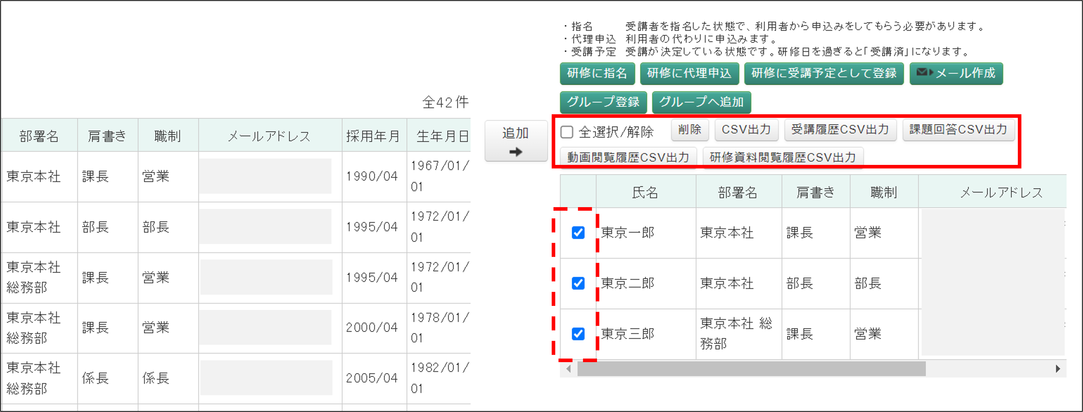The height and width of the screenshot is (412, 1083).
Task: Uncheck the checkbox for 東京一郎
Action: (578, 233)
